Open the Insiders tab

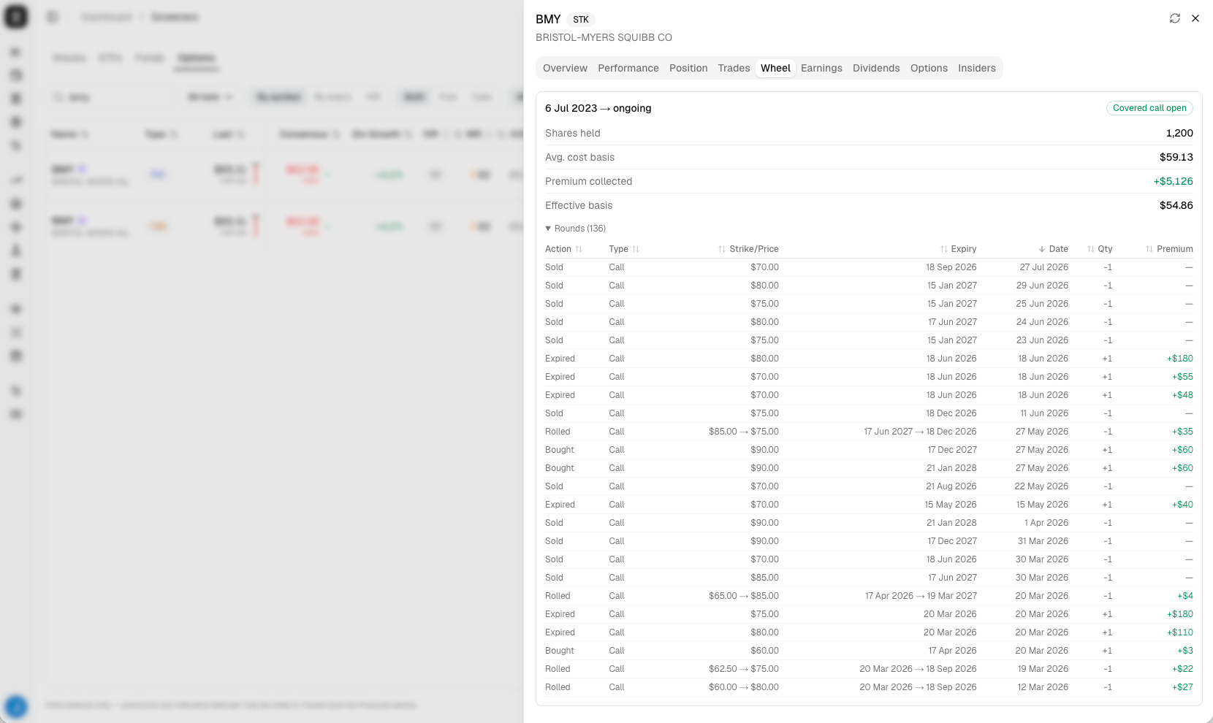click(x=977, y=68)
